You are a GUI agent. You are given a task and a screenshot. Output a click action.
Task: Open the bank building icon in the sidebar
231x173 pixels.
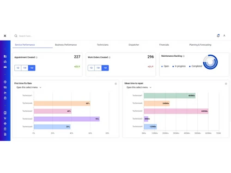5,129
